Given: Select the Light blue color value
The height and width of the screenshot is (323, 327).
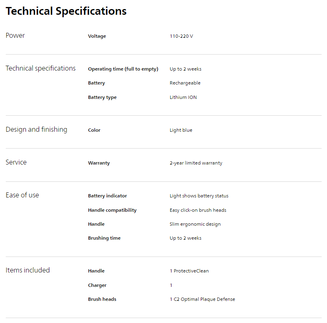Looking at the screenshot, I should 181,130.
